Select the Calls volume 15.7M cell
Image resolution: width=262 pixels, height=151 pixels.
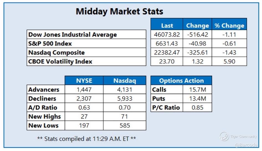click(197, 90)
